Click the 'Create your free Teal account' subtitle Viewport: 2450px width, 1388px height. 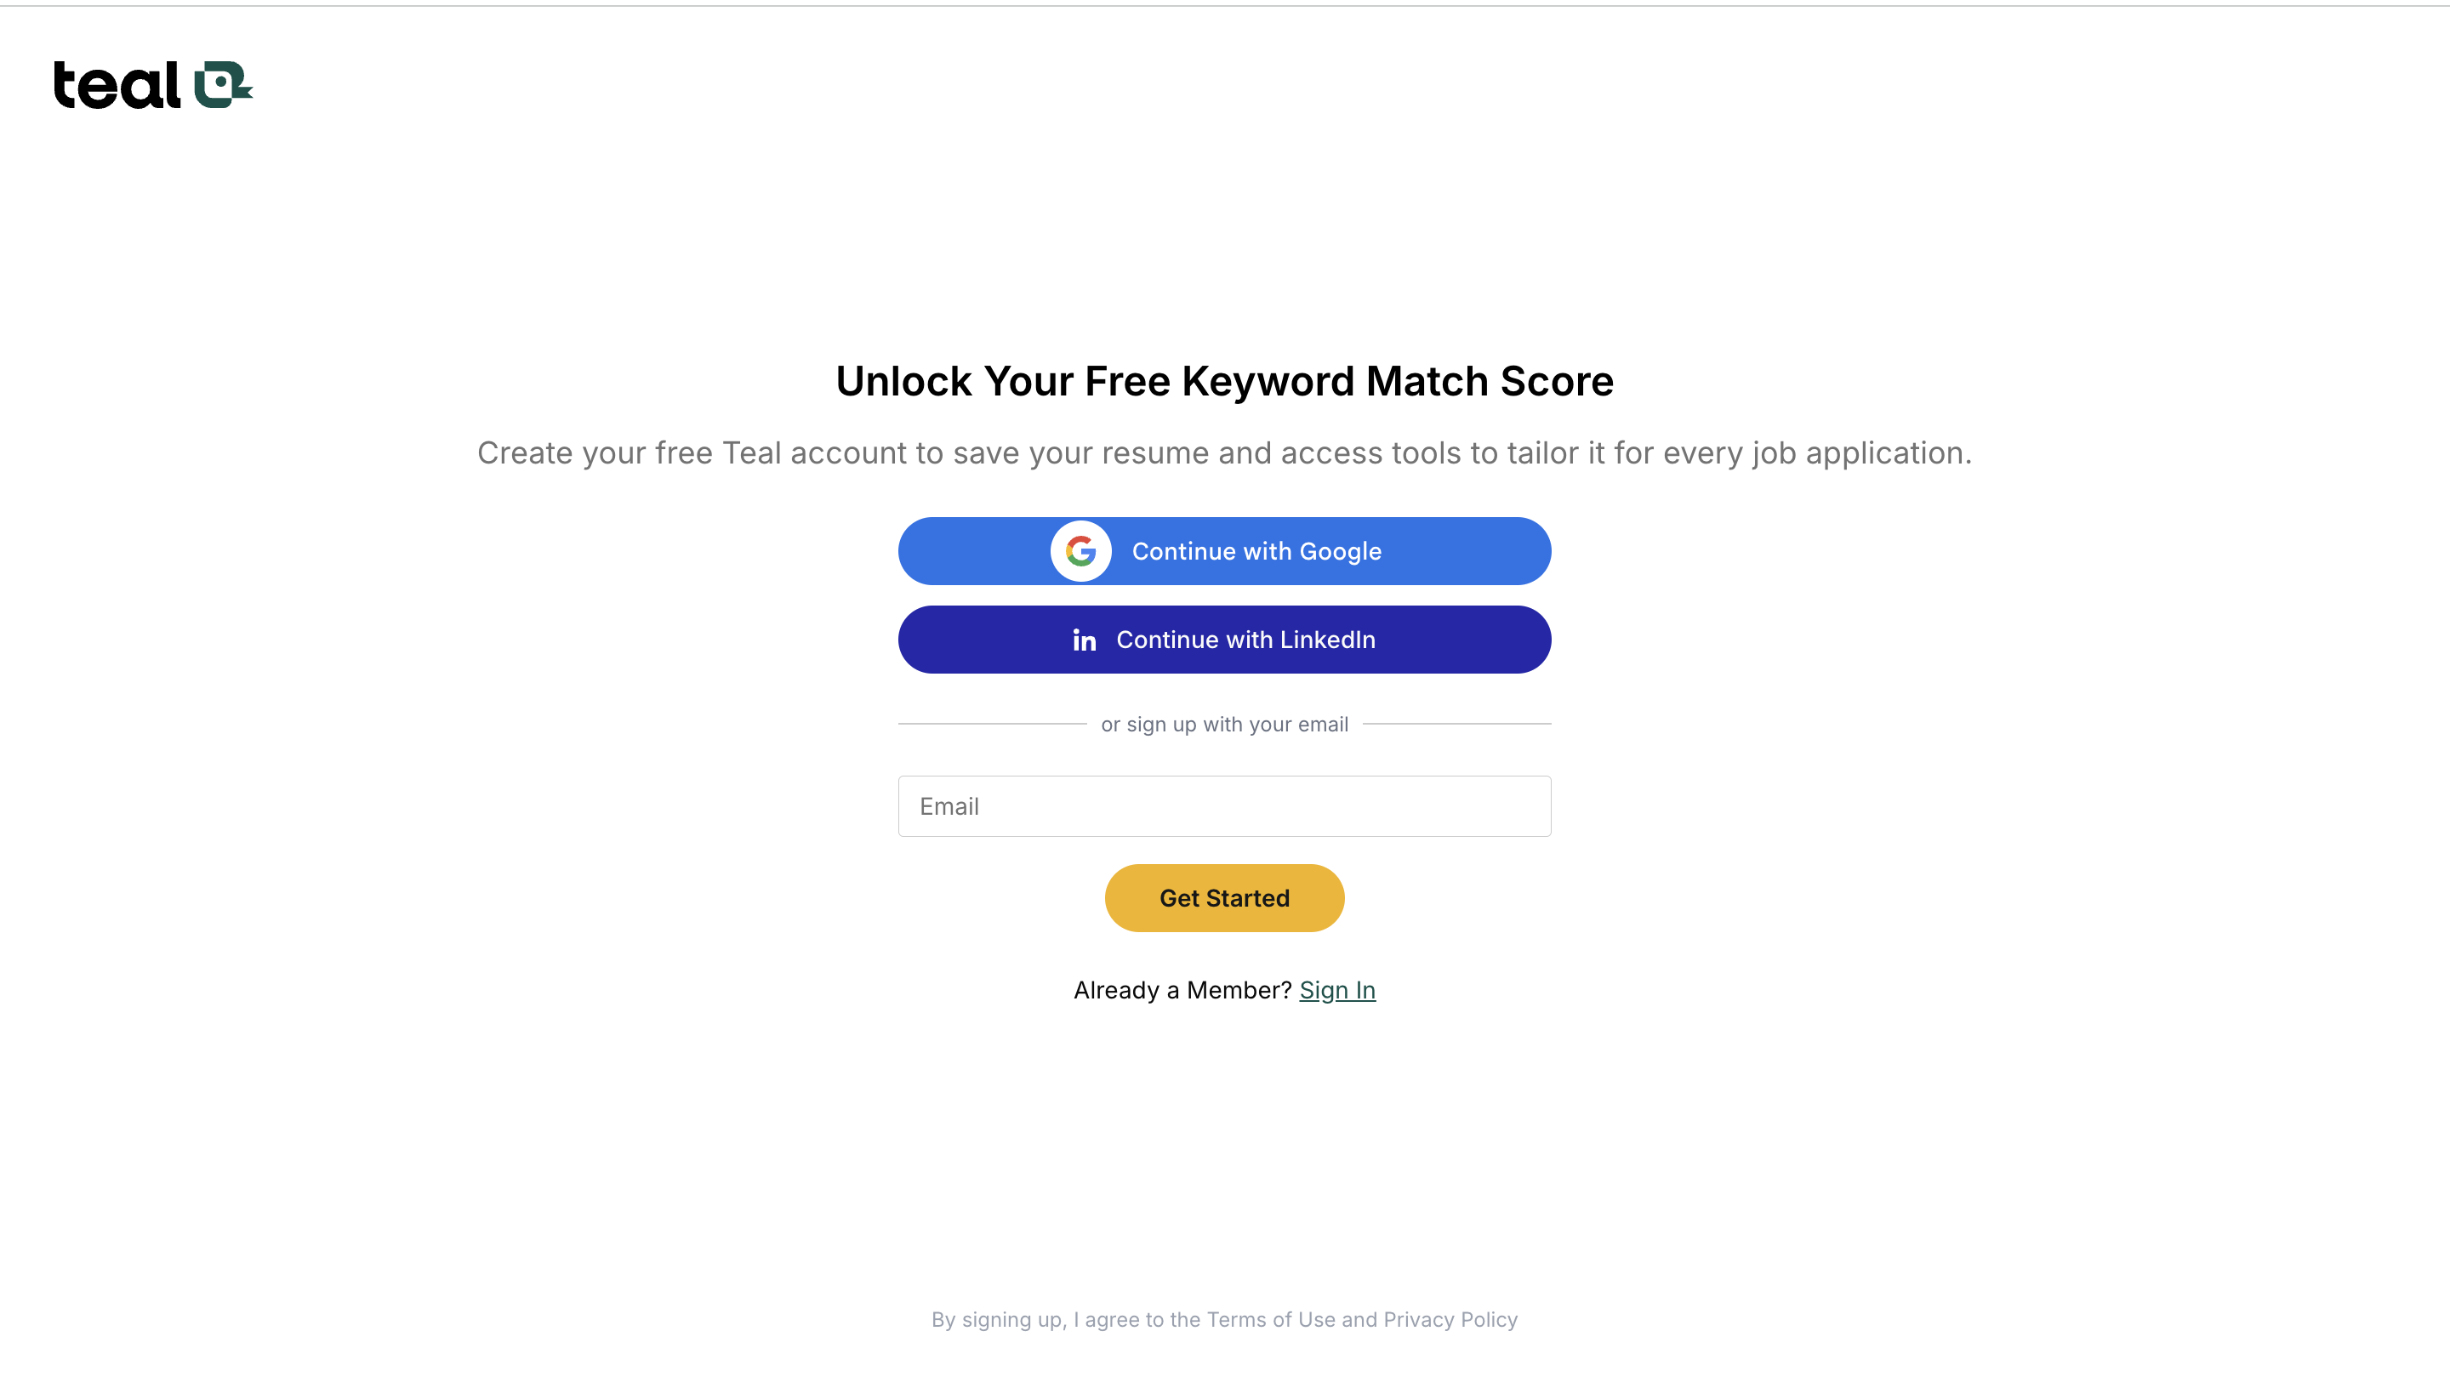[1224, 452]
